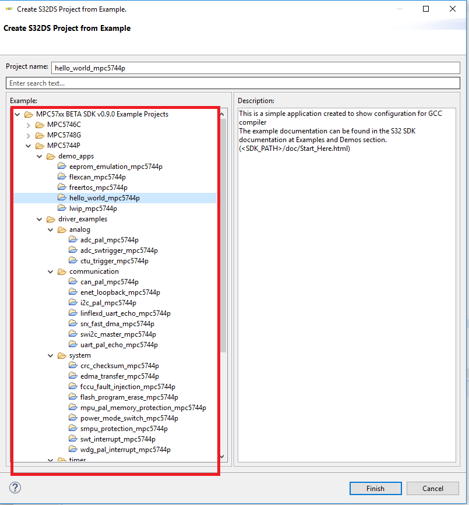
Task: Select ctu_trigger_mpc5744p example
Action: pyautogui.click(x=114, y=261)
